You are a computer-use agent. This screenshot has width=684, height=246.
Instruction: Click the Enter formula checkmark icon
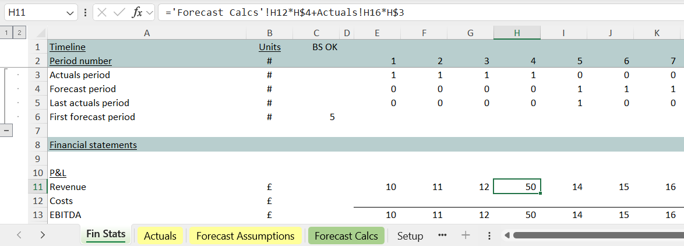point(121,12)
